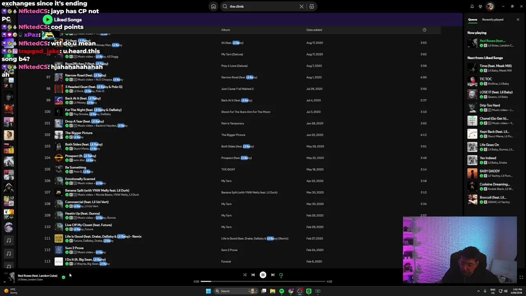
Task: Go to Spotify Home
Action: (213, 7)
